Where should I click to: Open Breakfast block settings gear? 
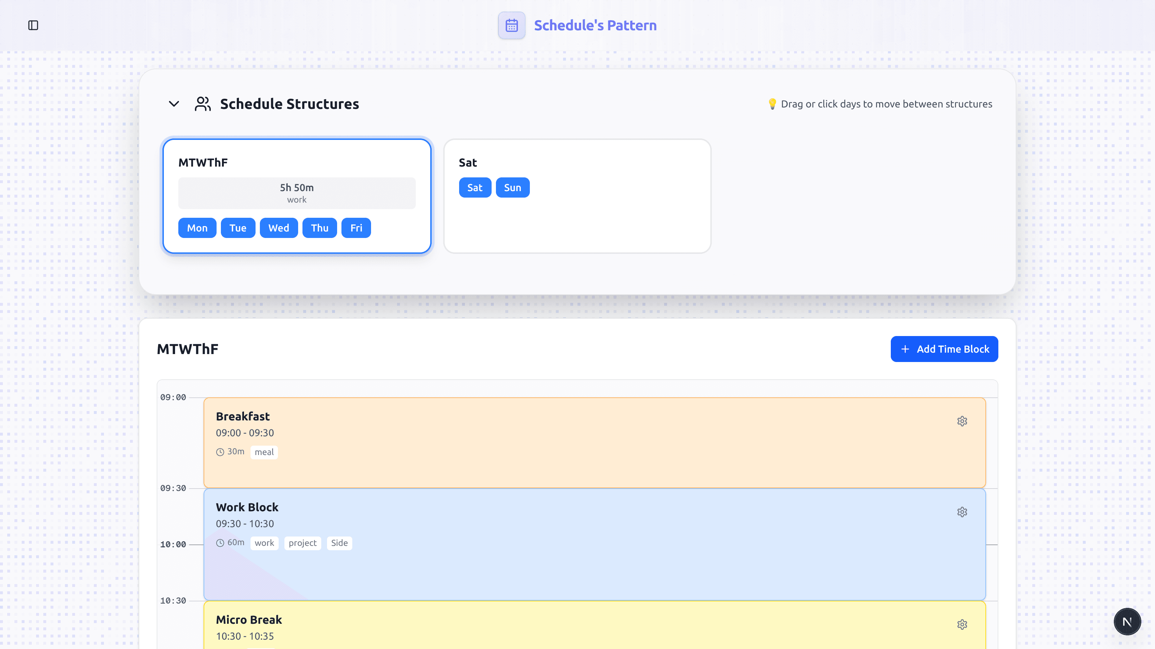click(962, 421)
